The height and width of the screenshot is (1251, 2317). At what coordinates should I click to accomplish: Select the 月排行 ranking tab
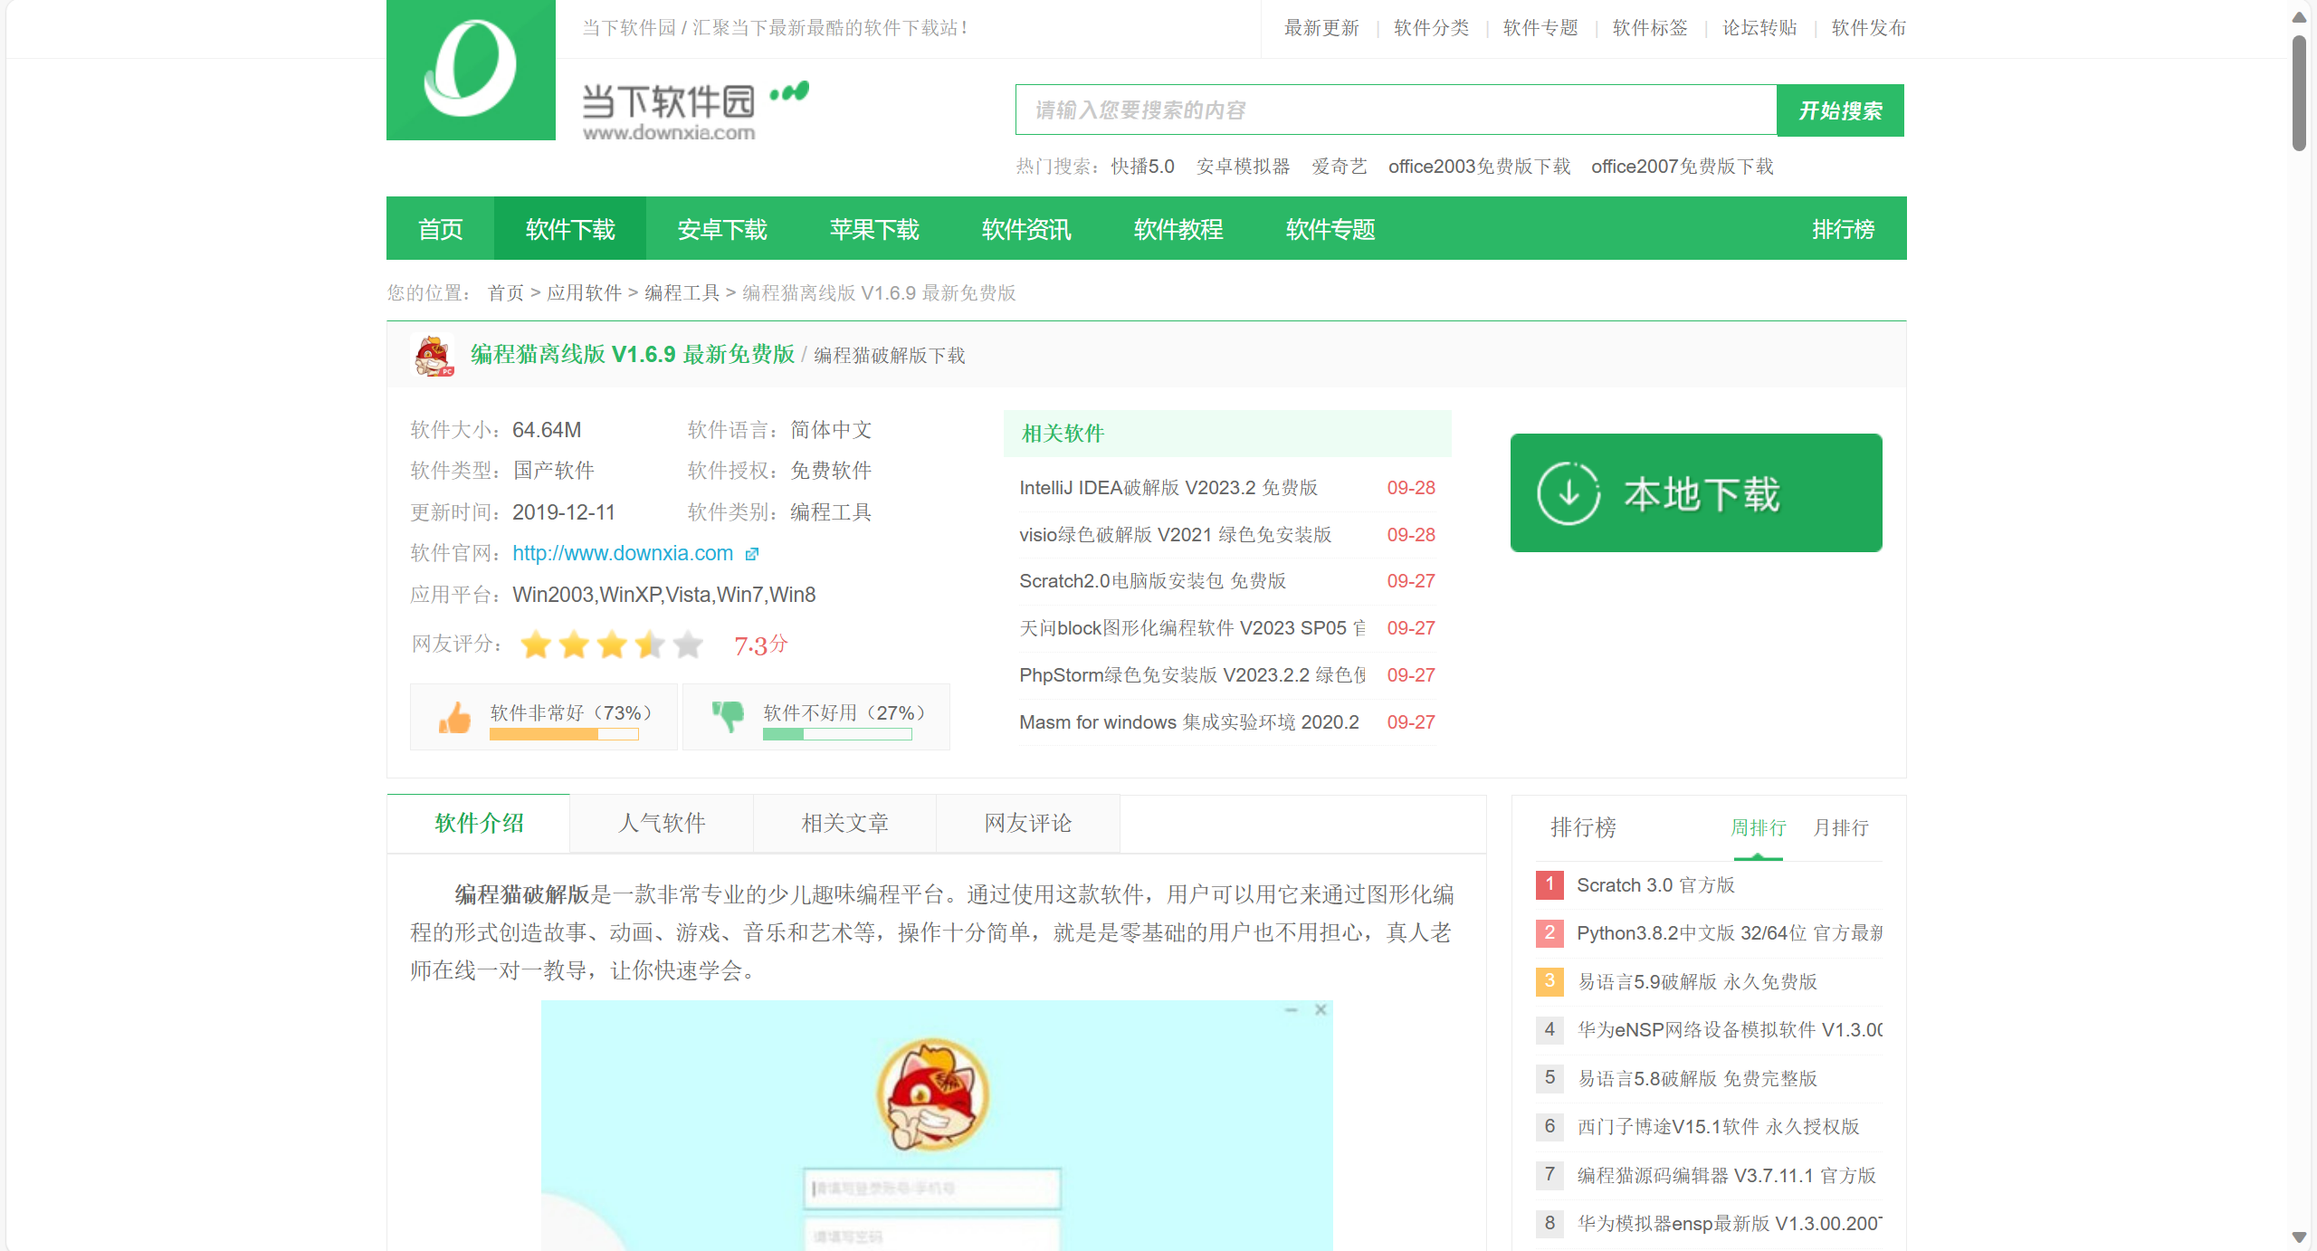tap(1841, 828)
